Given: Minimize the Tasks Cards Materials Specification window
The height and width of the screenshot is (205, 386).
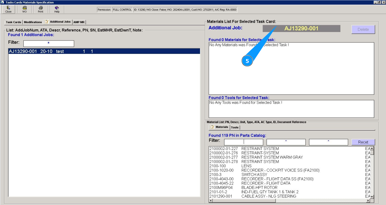Looking at the screenshot, I should pyautogui.click(x=376, y=2).
